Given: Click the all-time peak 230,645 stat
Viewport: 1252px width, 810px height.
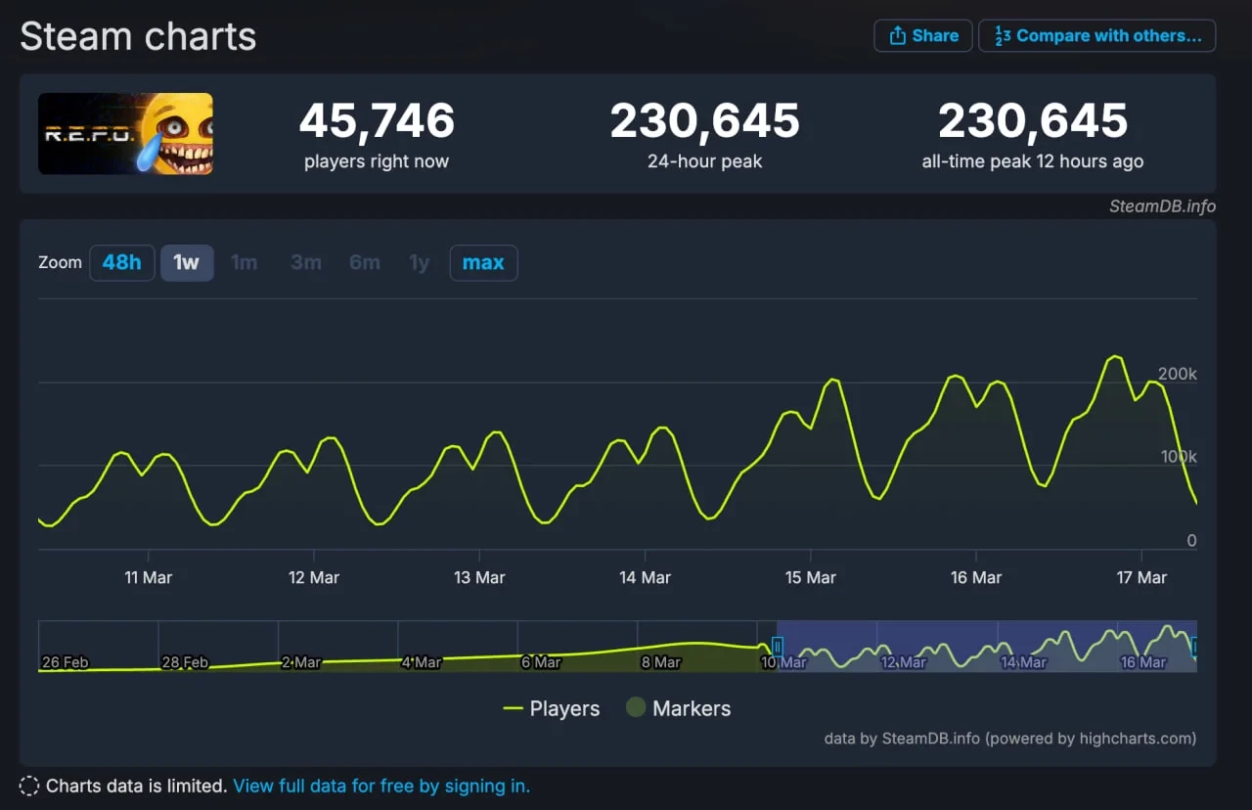Looking at the screenshot, I should (x=1033, y=122).
